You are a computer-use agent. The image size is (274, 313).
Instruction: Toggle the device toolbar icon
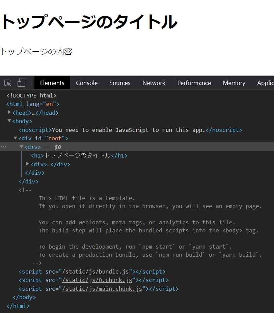click(21, 83)
